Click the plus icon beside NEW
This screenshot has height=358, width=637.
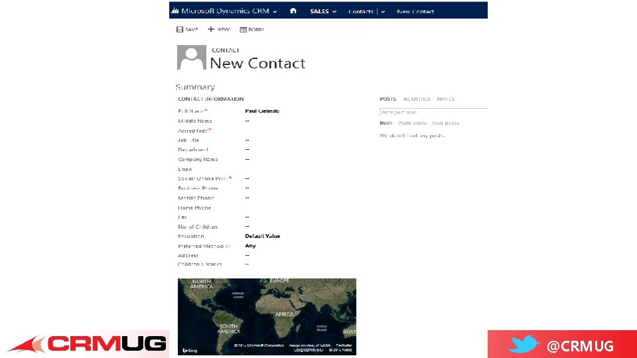[x=211, y=29]
